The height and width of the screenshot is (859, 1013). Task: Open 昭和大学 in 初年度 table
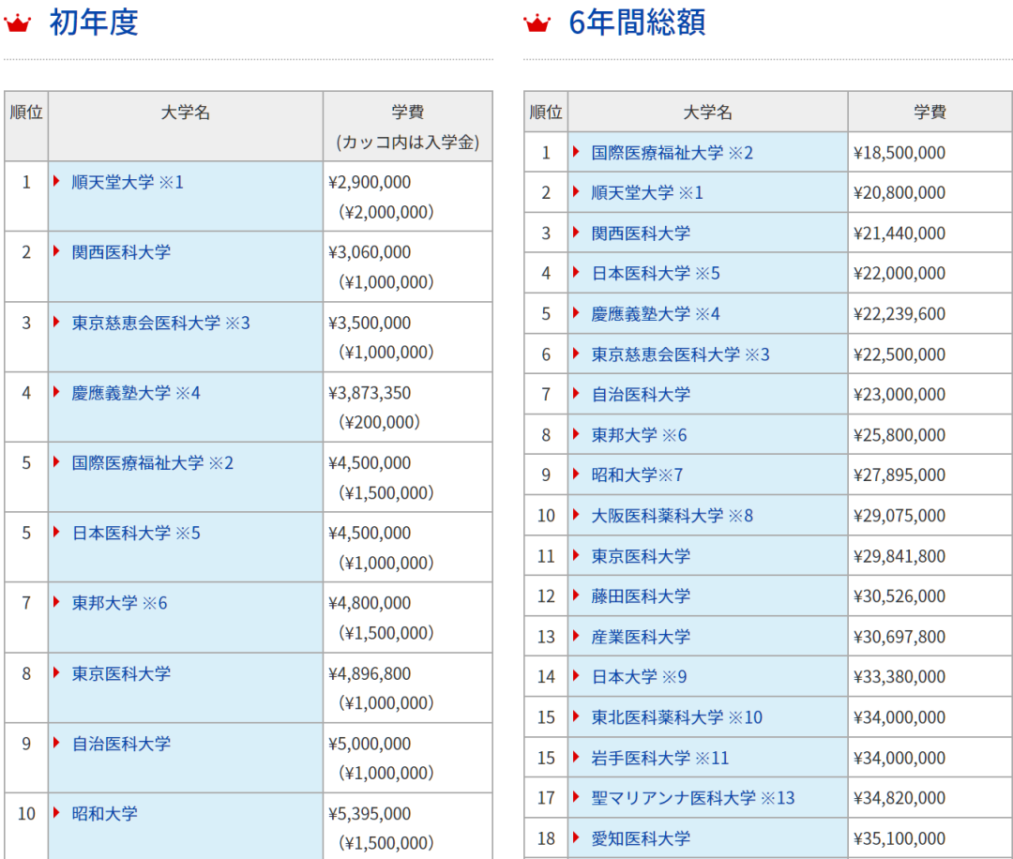[104, 813]
